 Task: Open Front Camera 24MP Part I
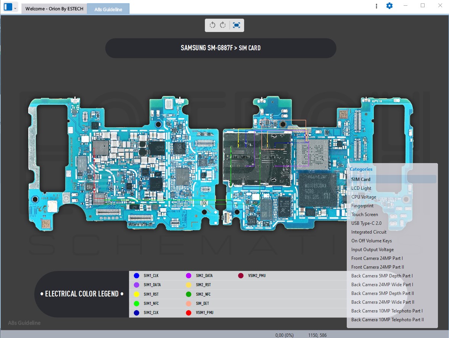click(x=377, y=258)
